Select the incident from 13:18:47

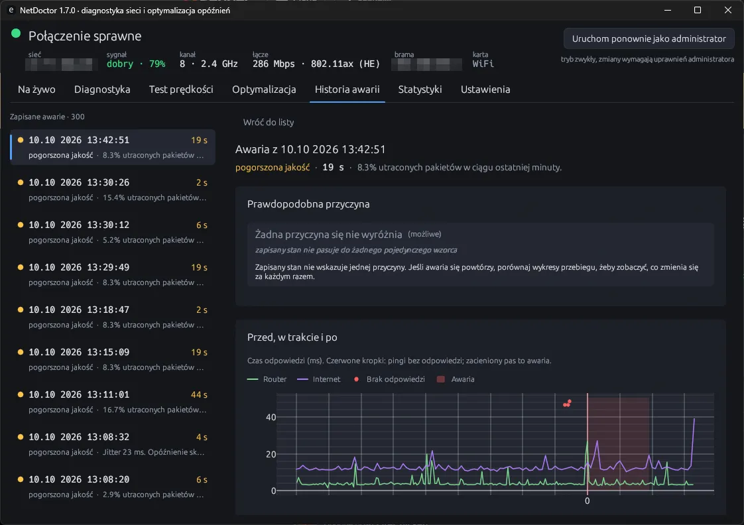[113, 317]
